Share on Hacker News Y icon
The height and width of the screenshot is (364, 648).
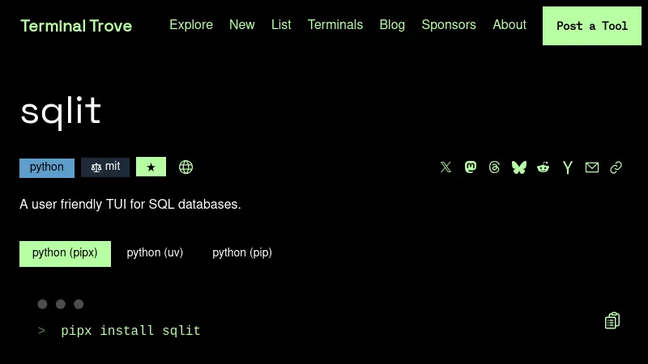568,167
